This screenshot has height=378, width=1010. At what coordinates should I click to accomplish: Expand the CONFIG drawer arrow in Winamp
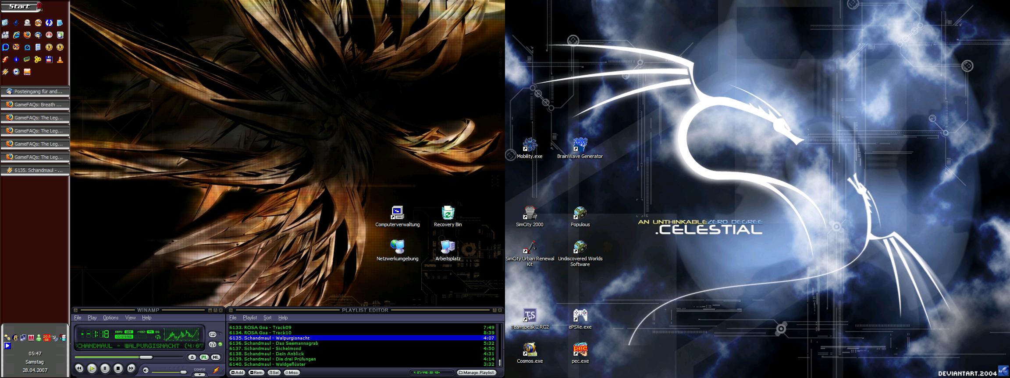click(x=199, y=374)
